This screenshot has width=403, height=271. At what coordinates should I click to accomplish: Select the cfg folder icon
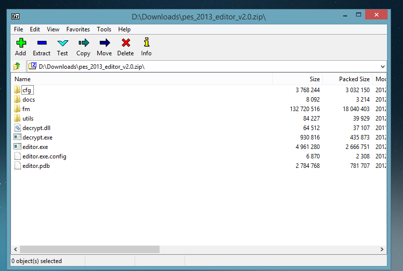pyautogui.click(x=17, y=90)
